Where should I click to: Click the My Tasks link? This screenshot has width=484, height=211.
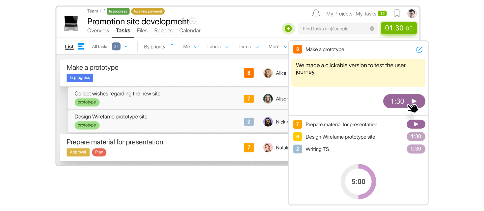click(x=366, y=14)
